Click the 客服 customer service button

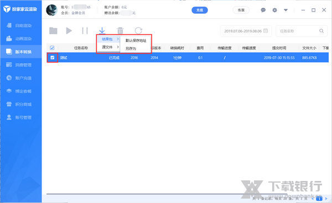[x=241, y=10]
